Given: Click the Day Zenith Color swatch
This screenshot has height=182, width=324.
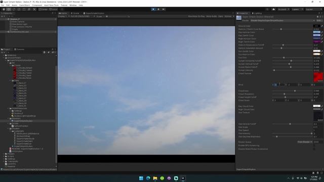Looking at the screenshot, I should pyautogui.click(x=316, y=35).
